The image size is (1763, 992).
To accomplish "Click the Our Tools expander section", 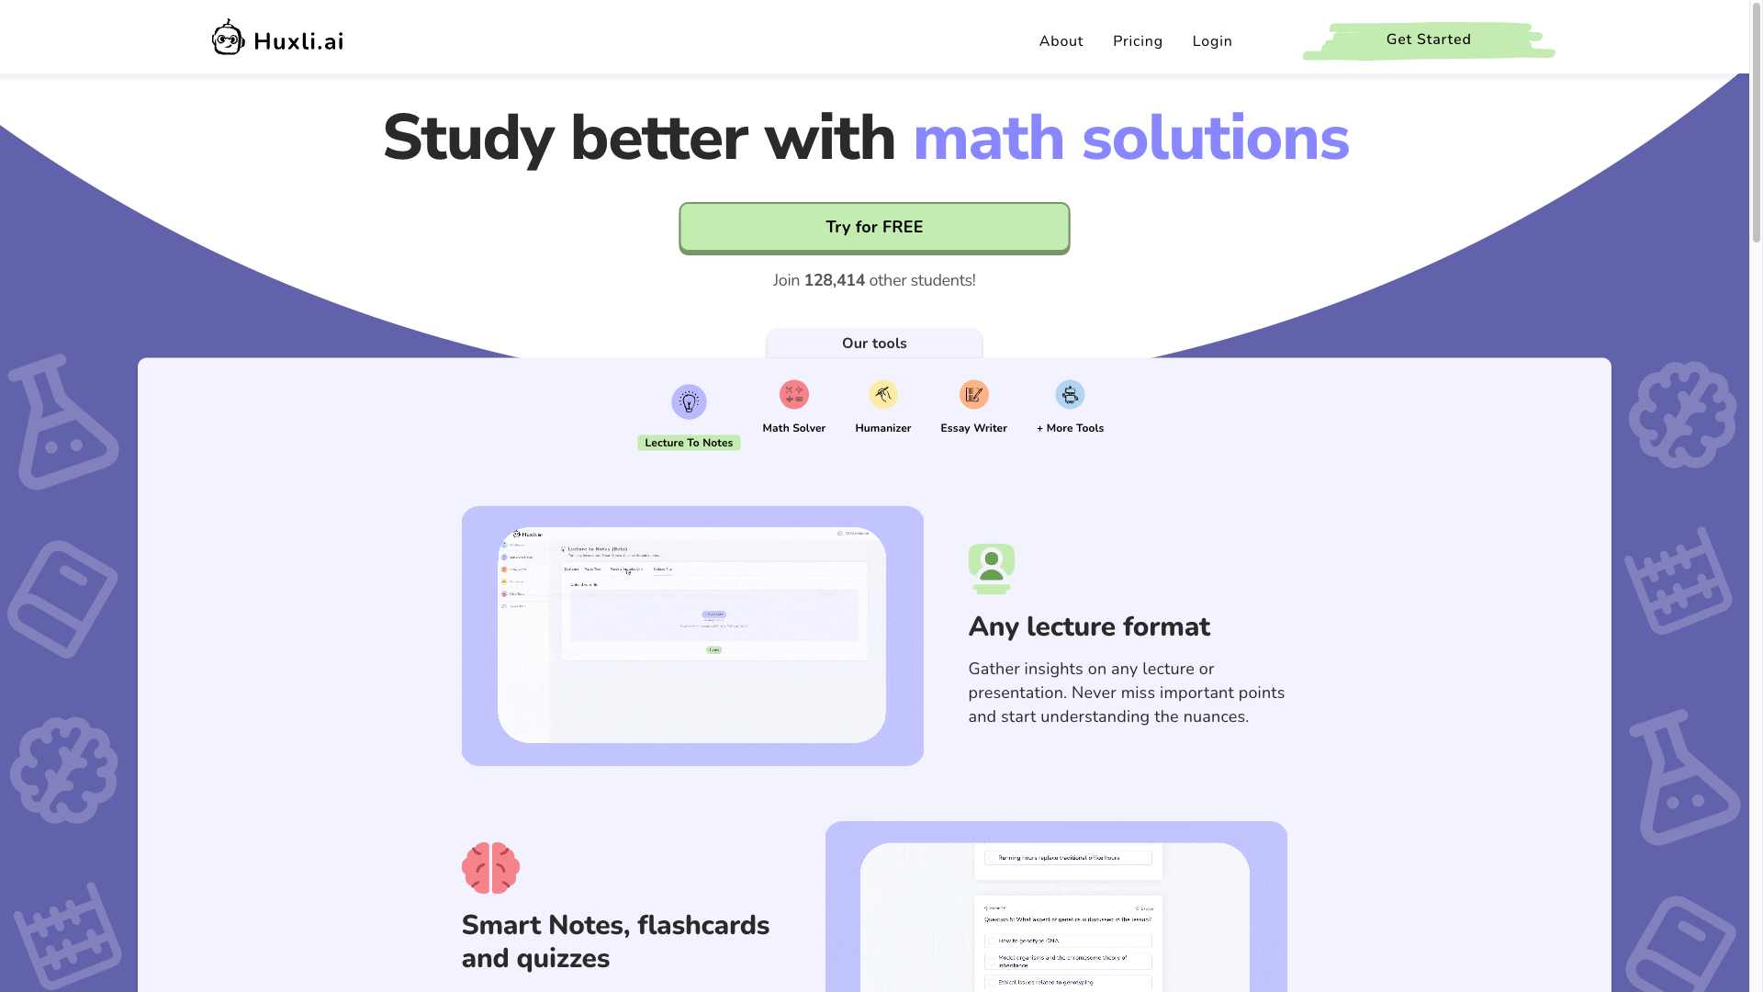I will (x=874, y=343).
